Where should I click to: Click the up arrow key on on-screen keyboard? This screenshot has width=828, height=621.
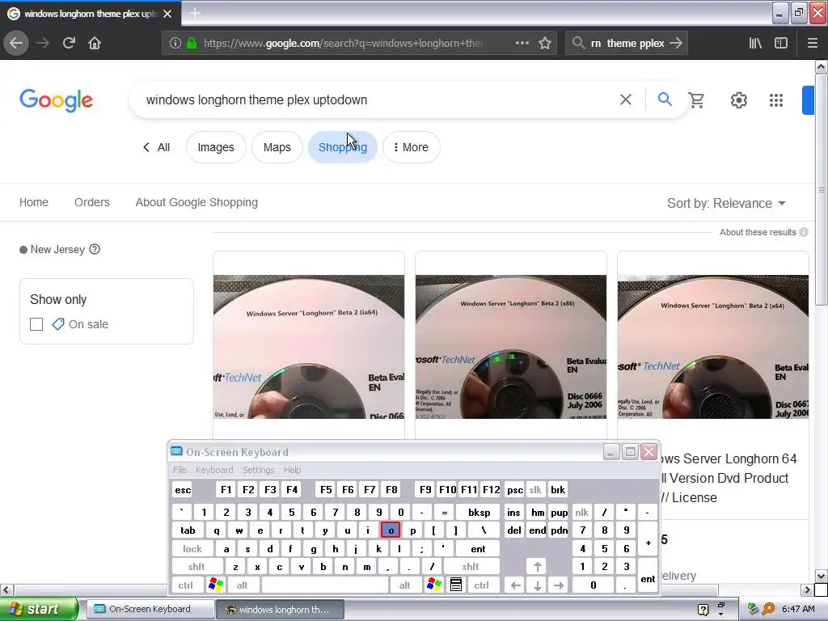tap(537, 567)
